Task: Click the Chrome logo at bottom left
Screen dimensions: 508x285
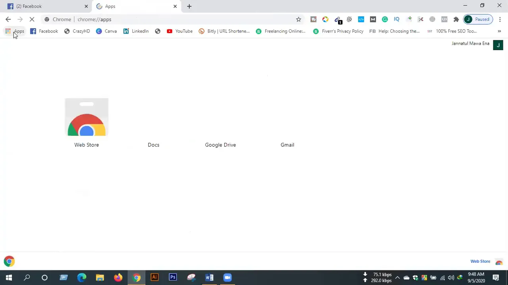Action: pos(9,261)
